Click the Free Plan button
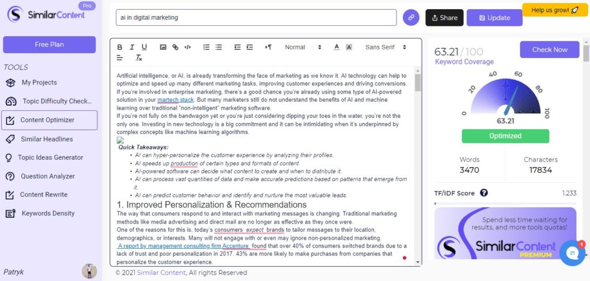The width and height of the screenshot is (590, 281). pyautogui.click(x=50, y=44)
